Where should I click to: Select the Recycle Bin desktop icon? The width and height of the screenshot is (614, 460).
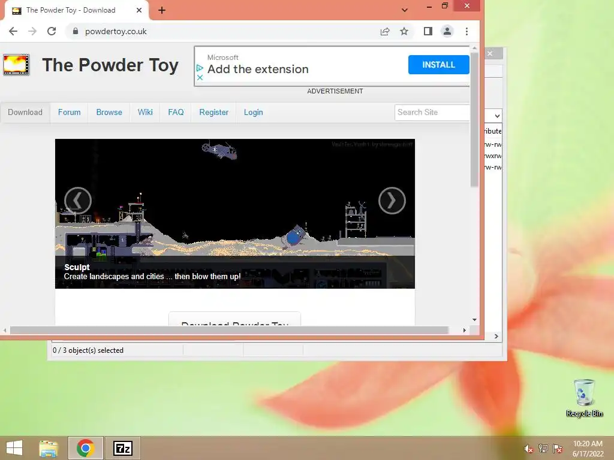coord(584,398)
